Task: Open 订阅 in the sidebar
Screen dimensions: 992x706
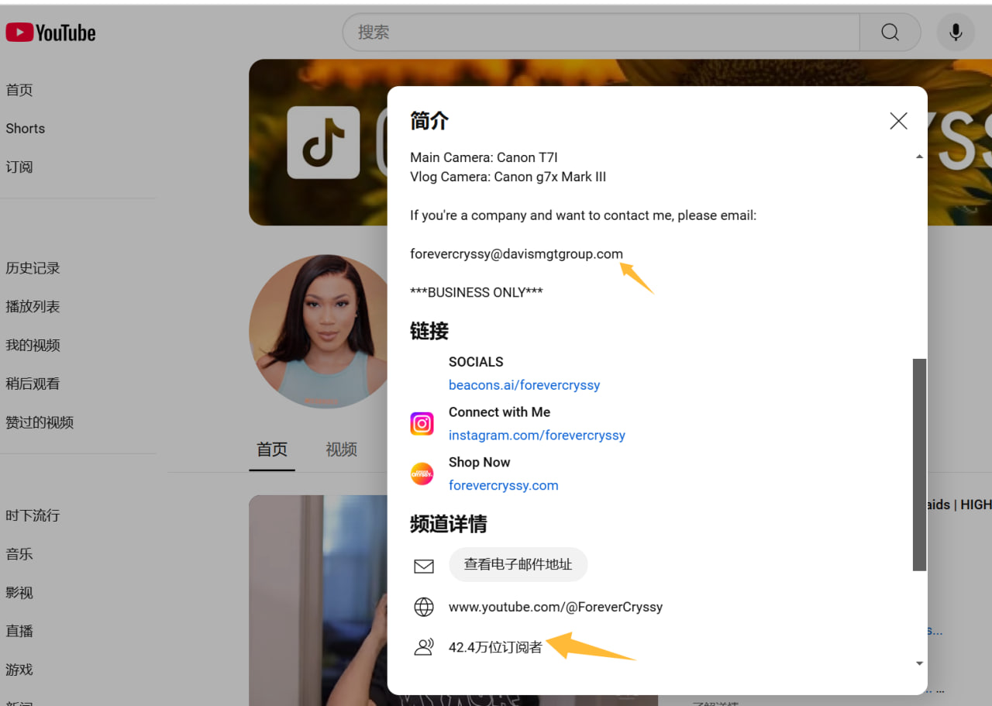Action: click(x=19, y=167)
